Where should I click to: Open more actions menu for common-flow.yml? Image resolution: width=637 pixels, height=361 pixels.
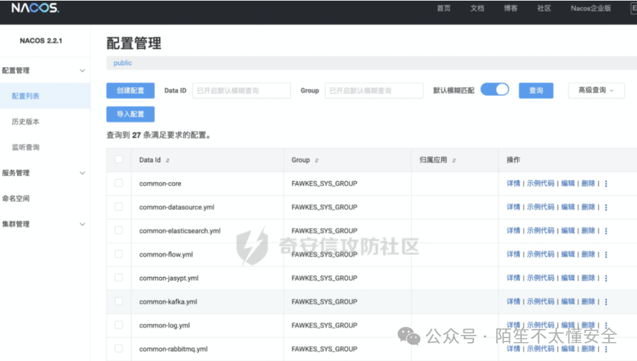pos(606,255)
